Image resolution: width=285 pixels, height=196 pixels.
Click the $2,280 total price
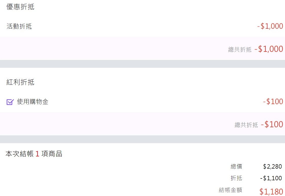click(x=273, y=166)
